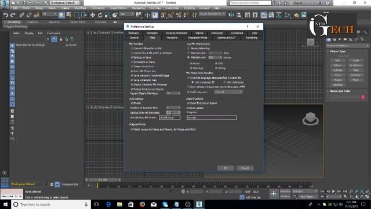Image resolution: width=371 pixels, height=209 pixels.
Task: Activate the Bind to Space Warp icon
Action: (x=37, y=15)
